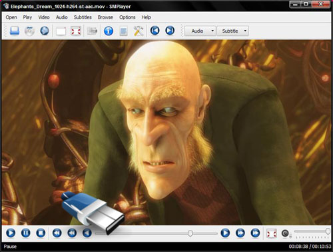Expand the Subtitle track dropdown arrow
Image resolution: width=333 pixels, height=252 pixels.
(245, 31)
